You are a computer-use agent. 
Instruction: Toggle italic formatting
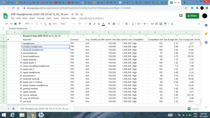(x=94, y=24)
